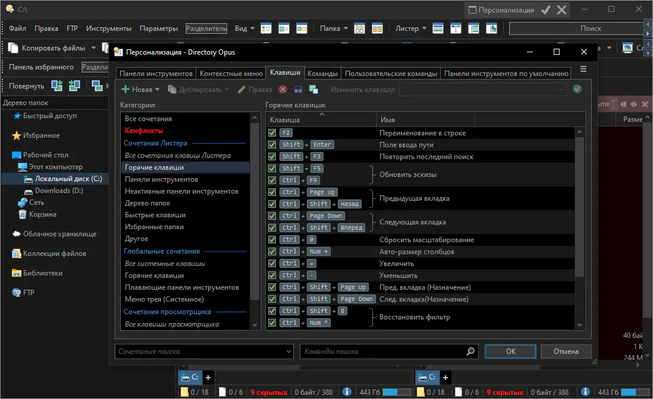Disable the Ctrl+0 reset zoom hotkey checkbox

point(272,240)
